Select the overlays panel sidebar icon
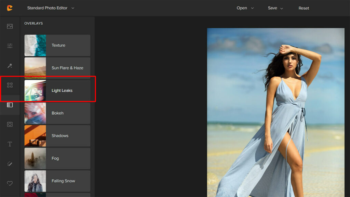The height and width of the screenshot is (197, 350). coord(10,105)
